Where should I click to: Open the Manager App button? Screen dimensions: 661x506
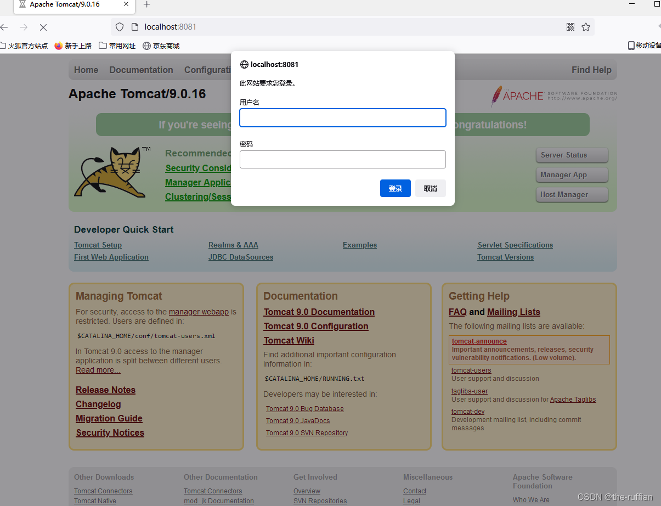[572, 175]
